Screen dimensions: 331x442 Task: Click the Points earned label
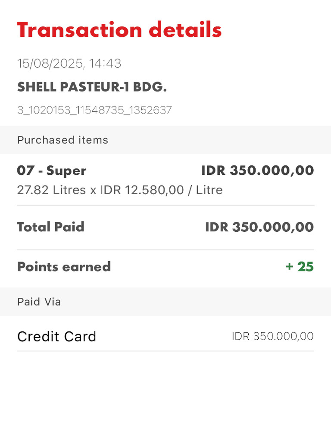[64, 267]
